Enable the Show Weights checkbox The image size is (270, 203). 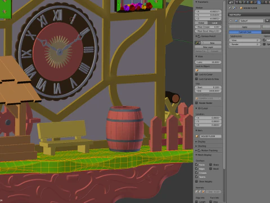[x=196, y=182]
